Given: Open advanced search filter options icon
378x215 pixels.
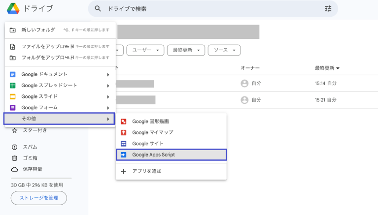Looking at the screenshot, I should (x=328, y=9).
